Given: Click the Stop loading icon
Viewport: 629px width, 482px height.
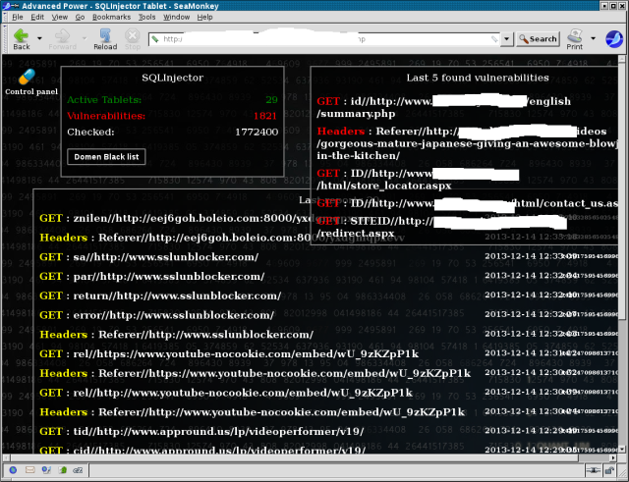Looking at the screenshot, I should click(x=133, y=39).
